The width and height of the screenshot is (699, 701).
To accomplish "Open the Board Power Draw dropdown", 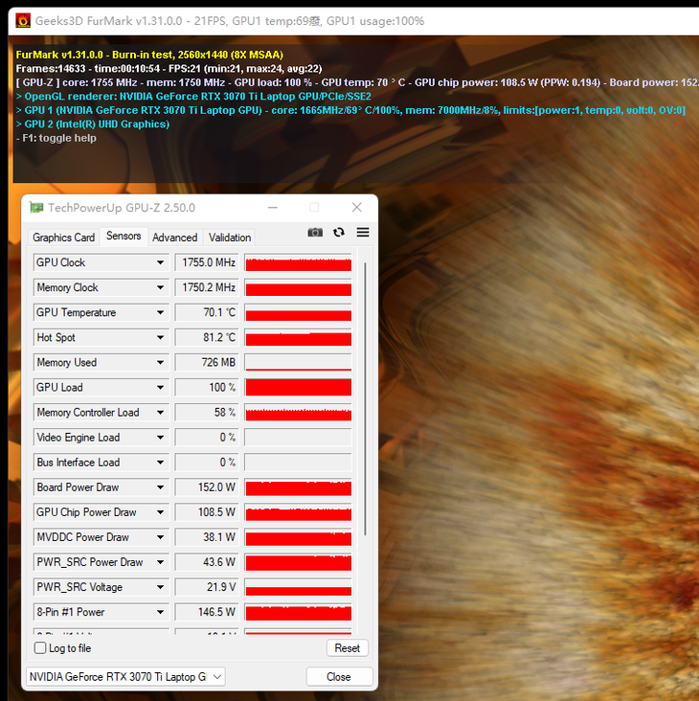I will (x=160, y=487).
